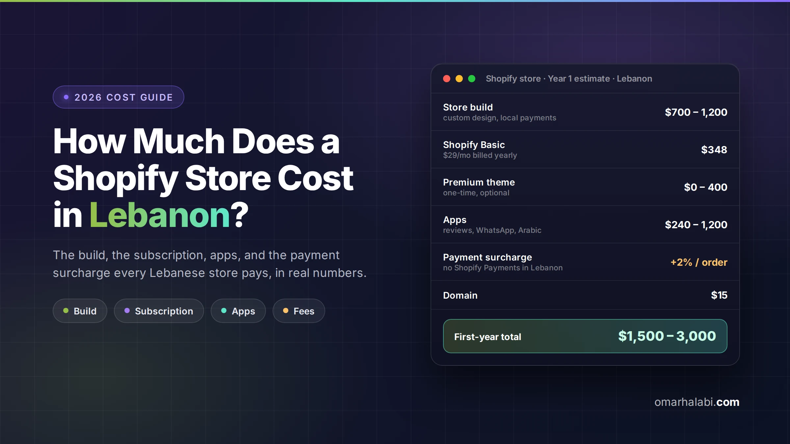Click the Domain row label
The width and height of the screenshot is (790, 444).
(x=460, y=295)
